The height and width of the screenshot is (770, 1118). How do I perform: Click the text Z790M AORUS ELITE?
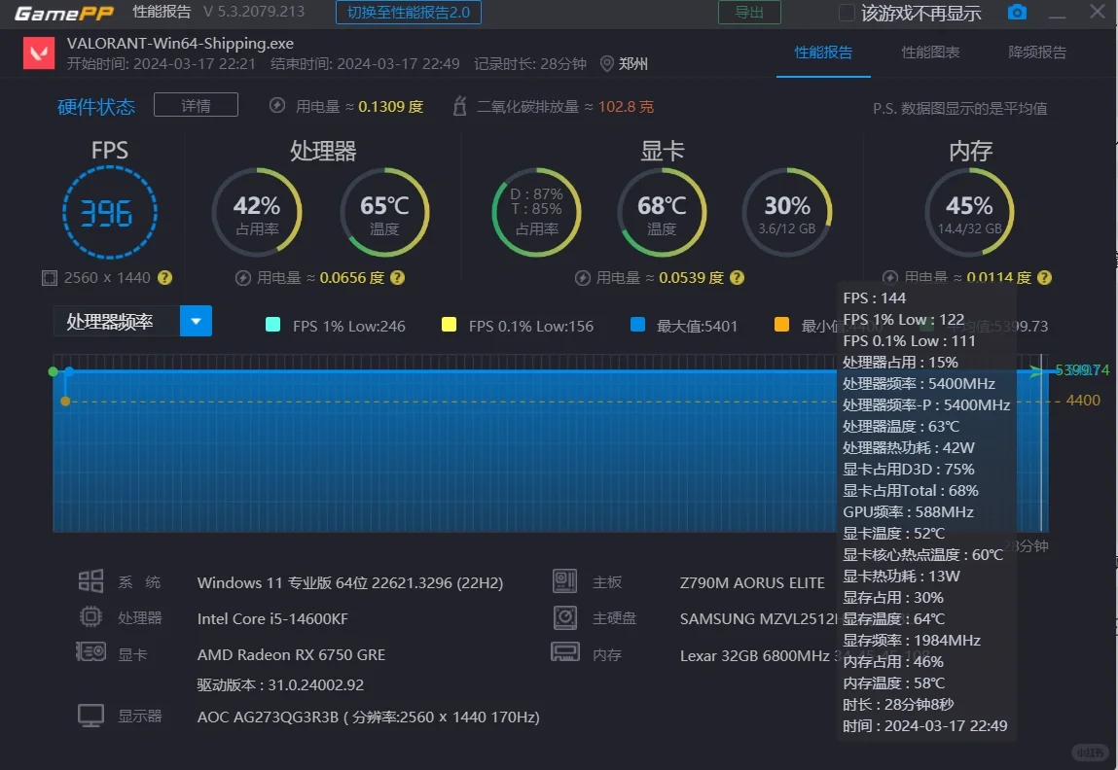click(752, 582)
